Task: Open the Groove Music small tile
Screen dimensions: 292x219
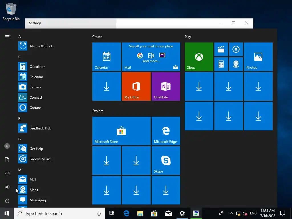Action: pos(236,49)
